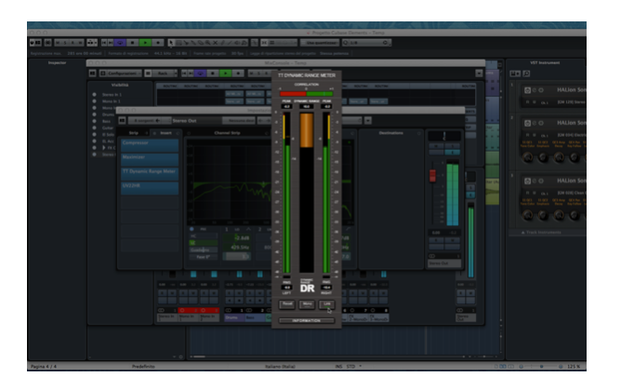Image resolution: width=621 pixels, height=390 pixels.
Task: Switch to the 'Insert' tab in channel settings
Action: (x=166, y=133)
